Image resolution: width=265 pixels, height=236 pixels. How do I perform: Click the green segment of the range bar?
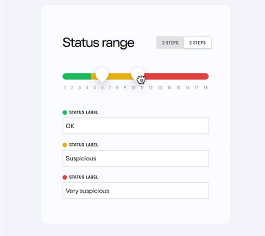(x=77, y=76)
